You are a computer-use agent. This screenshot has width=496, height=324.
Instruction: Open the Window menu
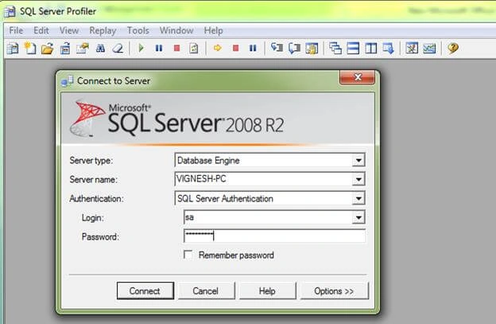coord(176,30)
